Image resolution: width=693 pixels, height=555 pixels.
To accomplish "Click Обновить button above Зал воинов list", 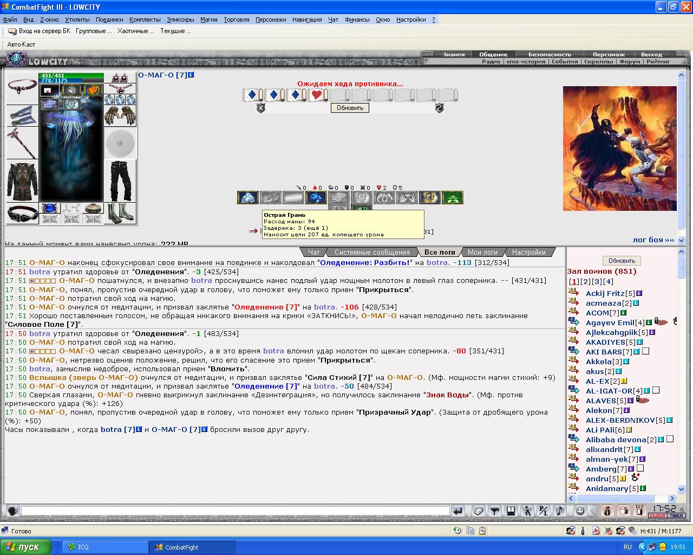I will click(x=622, y=261).
